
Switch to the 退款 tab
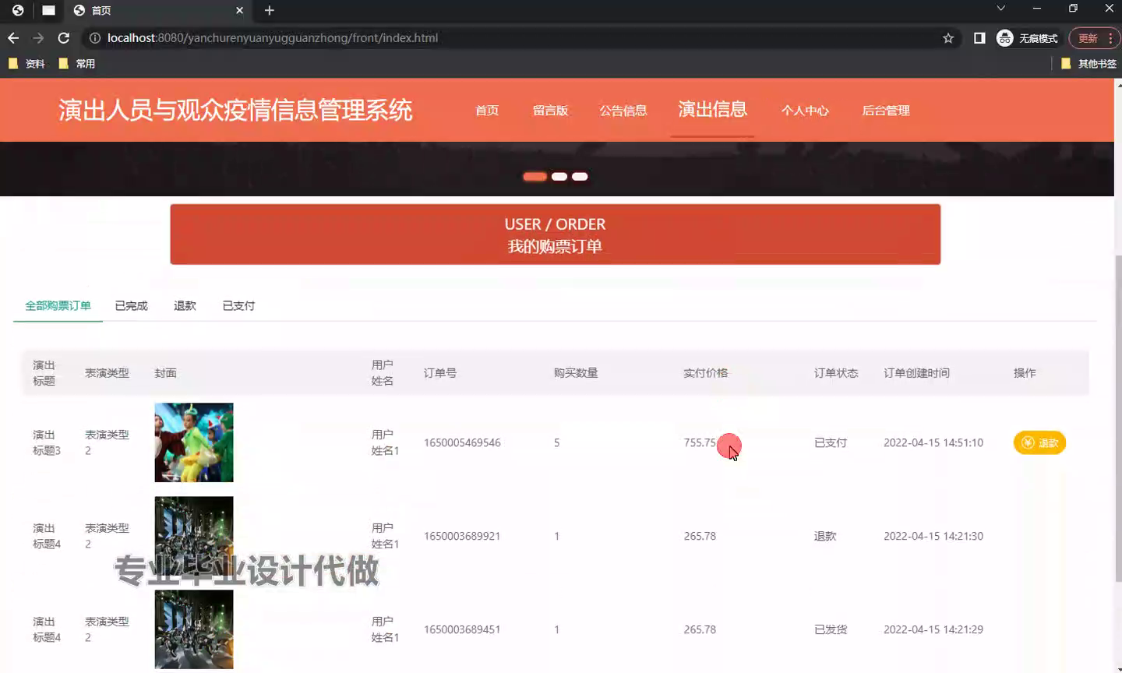tap(185, 306)
